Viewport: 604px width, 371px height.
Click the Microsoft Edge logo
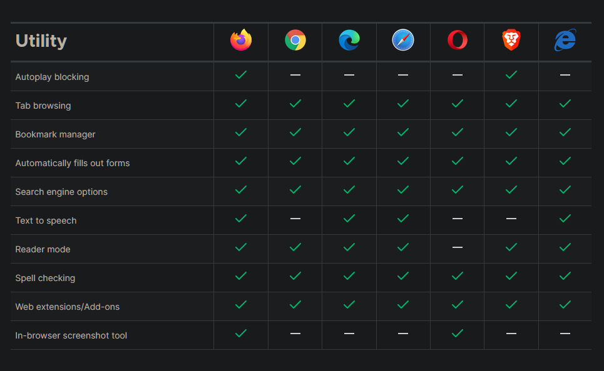(349, 40)
